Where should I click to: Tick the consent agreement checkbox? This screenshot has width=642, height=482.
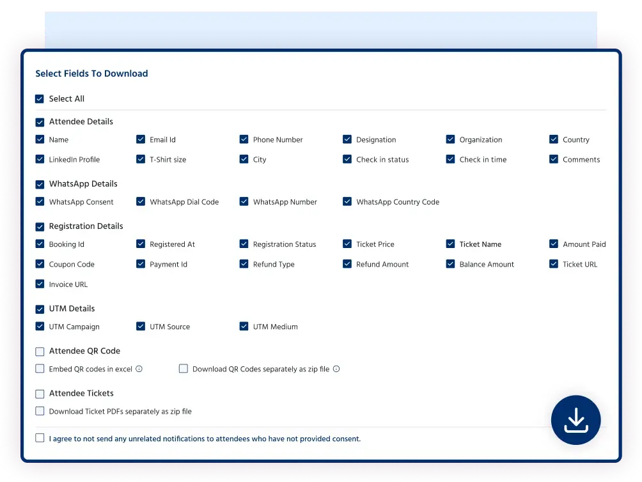[x=40, y=438]
